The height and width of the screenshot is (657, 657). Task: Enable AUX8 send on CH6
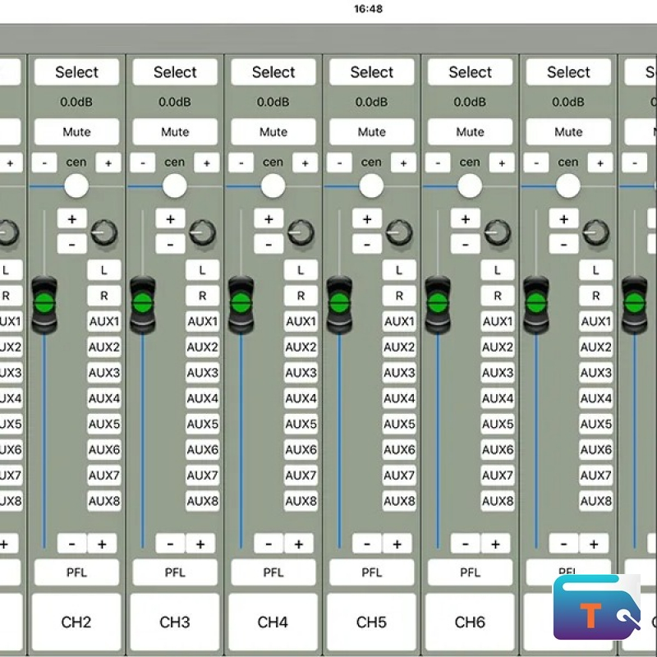[498, 501]
